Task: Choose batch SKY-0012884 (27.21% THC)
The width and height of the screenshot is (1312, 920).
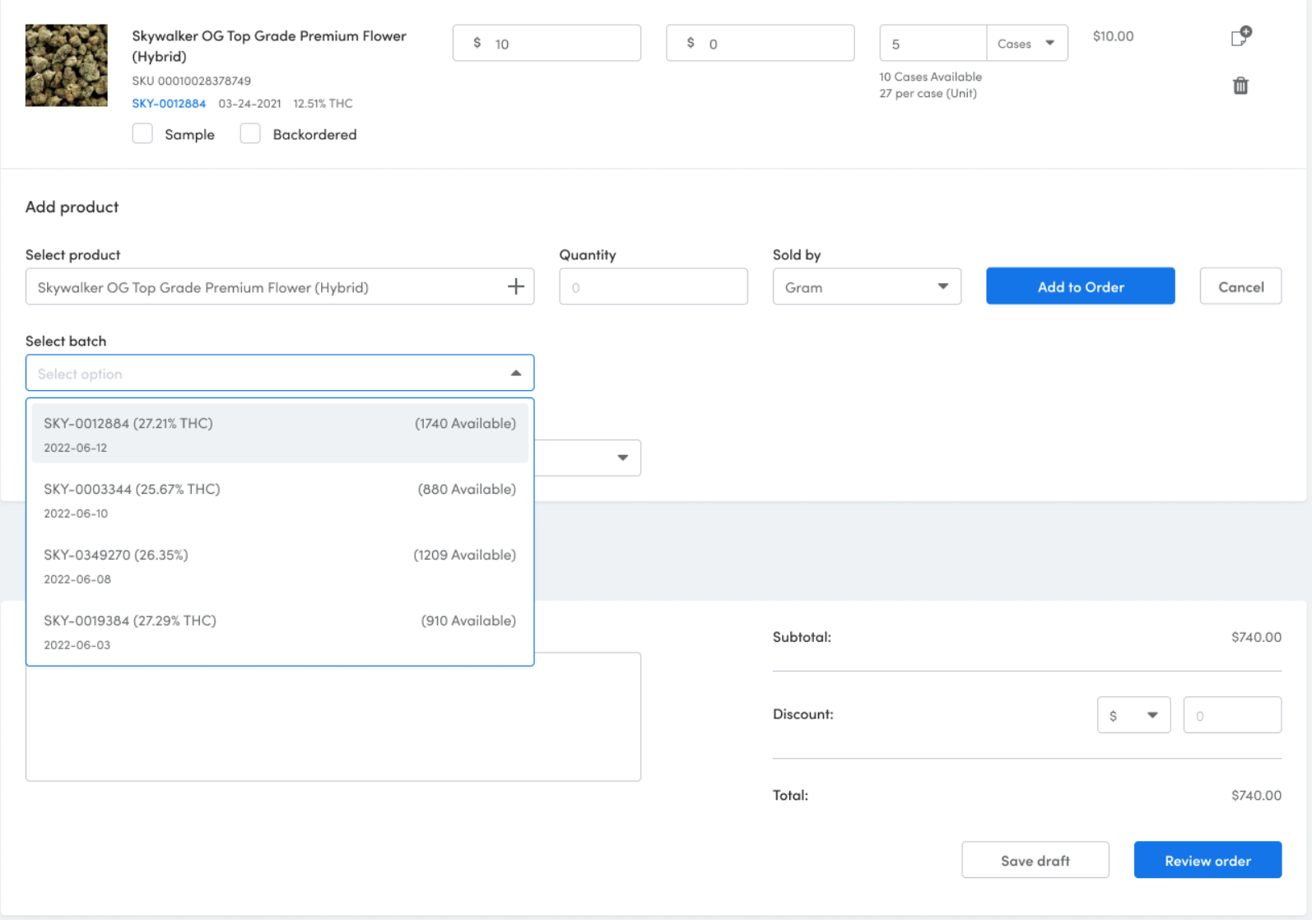Action: click(280, 434)
